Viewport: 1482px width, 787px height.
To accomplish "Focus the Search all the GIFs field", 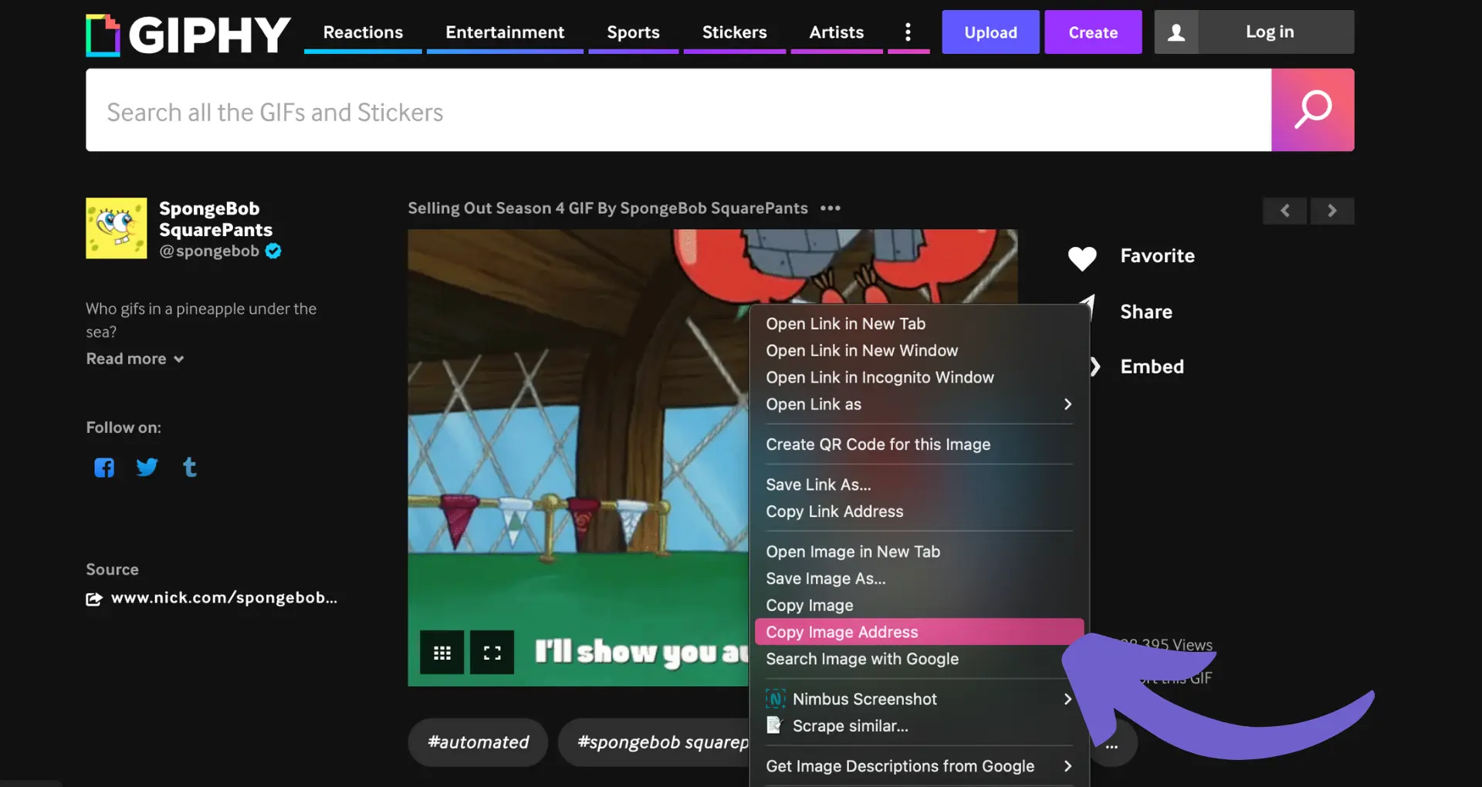I will click(x=678, y=110).
